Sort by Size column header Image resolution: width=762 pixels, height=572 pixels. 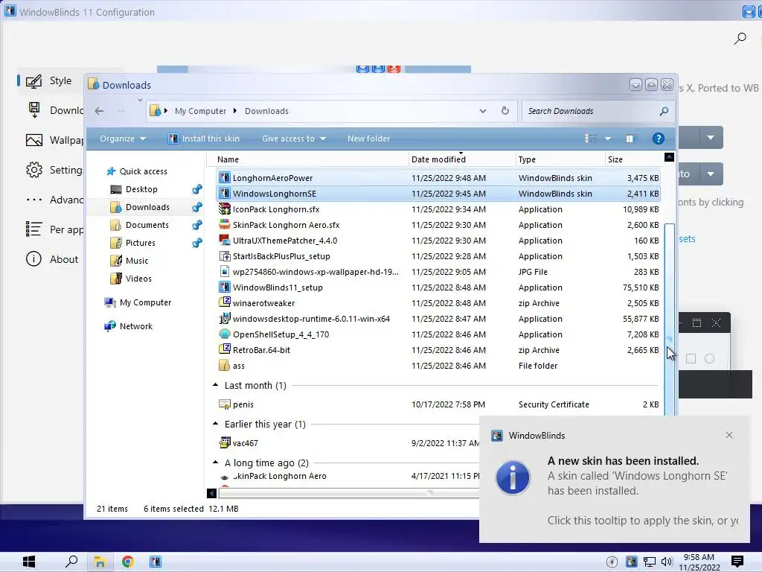(x=633, y=159)
